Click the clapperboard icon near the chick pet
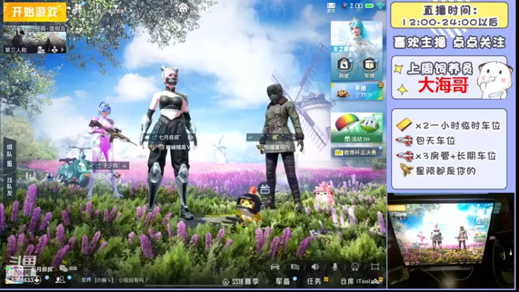Image resolution: width=519 pixels, height=292 pixels. 265,189
